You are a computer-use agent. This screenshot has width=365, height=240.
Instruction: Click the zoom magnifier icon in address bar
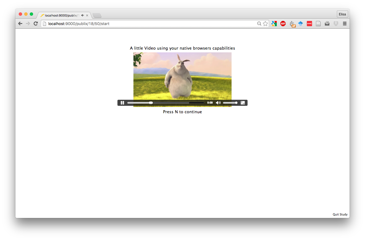click(x=259, y=24)
